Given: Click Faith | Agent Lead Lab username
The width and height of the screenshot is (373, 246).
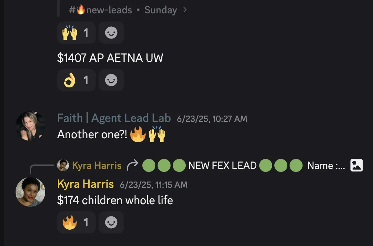Looking at the screenshot, I should pyautogui.click(x=114, y=118).
